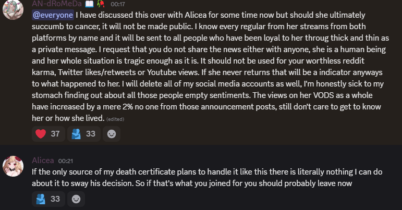Click the @everyone mention
This screenshot has height=210, width=402.
pos(53,15)
